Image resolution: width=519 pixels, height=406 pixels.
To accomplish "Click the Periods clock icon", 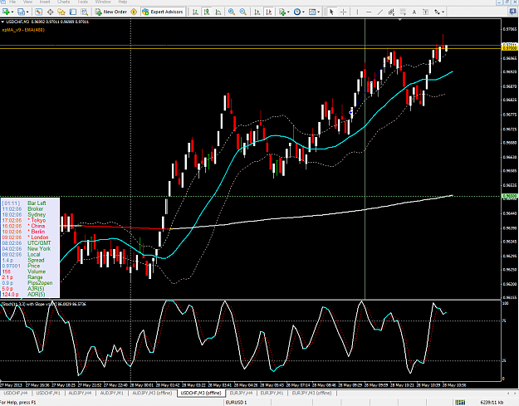I will pyautogui.click(x=297, y=12).
